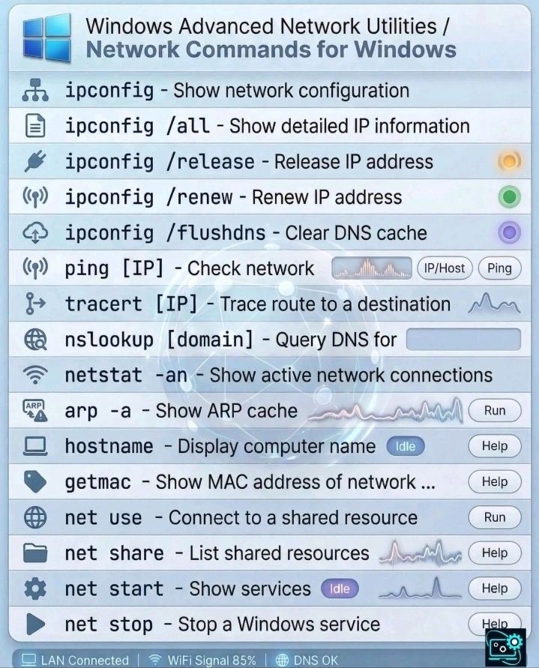The height and width of the screenshot is (668, 539).
Task: Click 'WiFi Signal 85%' in the status bar
Action: coord(211,661)
